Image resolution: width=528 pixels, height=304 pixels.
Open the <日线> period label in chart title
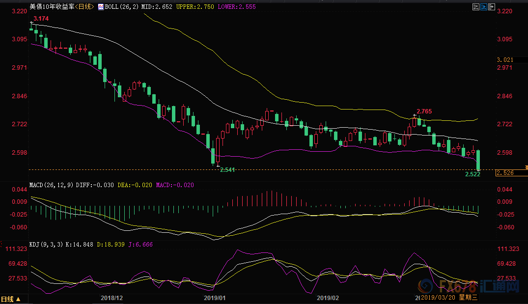click(x=83, y=8)
